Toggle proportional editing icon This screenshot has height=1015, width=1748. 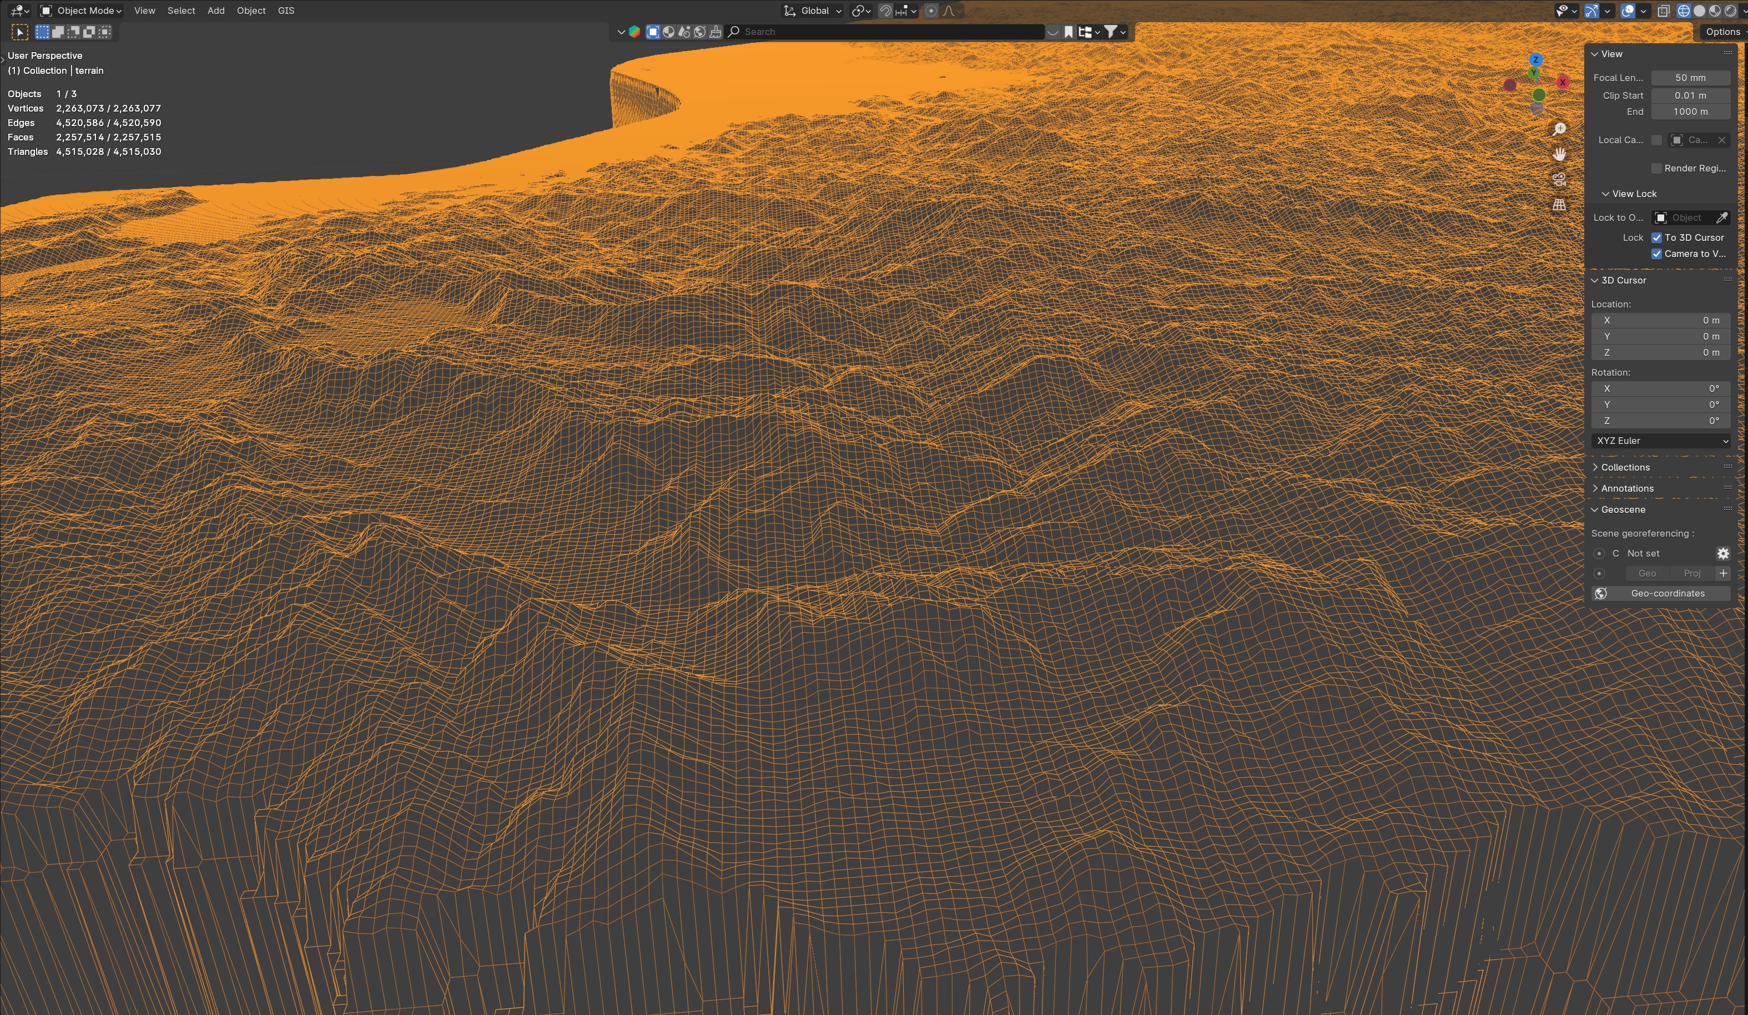pyautogui.click(x=931, y=11)
